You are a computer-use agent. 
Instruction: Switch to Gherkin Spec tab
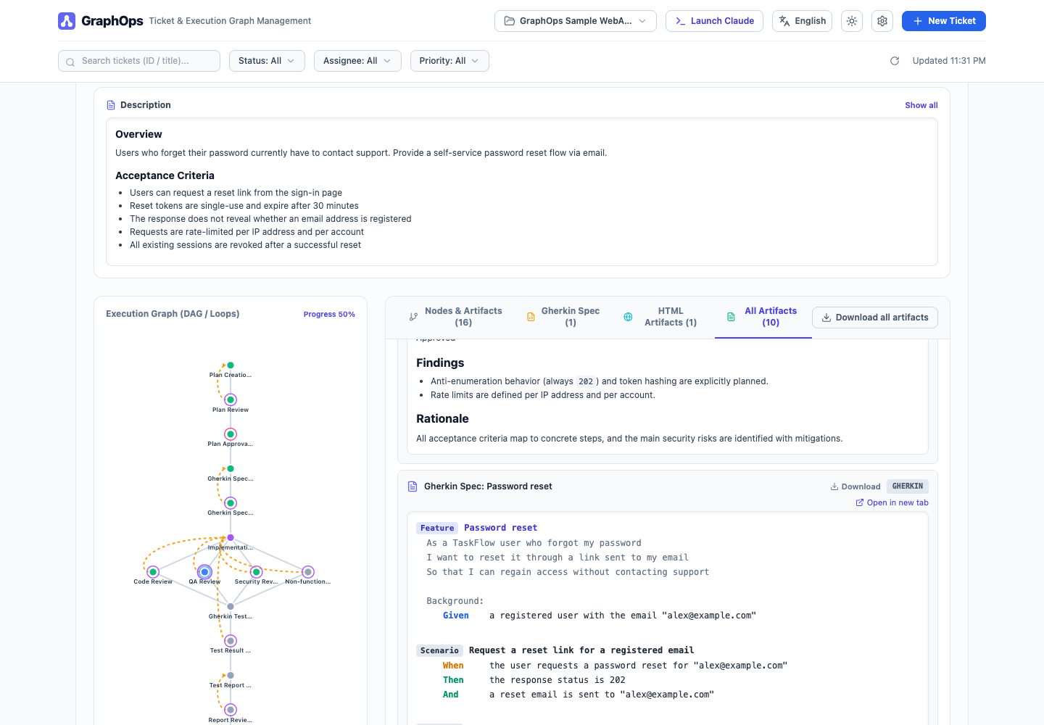tap(563, 317)
